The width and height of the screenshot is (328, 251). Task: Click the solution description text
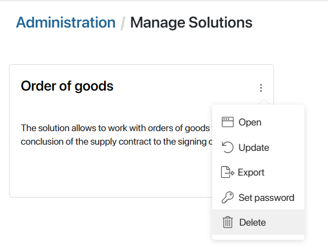(x=116, y=135)
